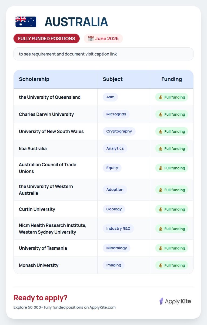
Task: Select the Cryptography subject tag
Action: tap(119, 131)
